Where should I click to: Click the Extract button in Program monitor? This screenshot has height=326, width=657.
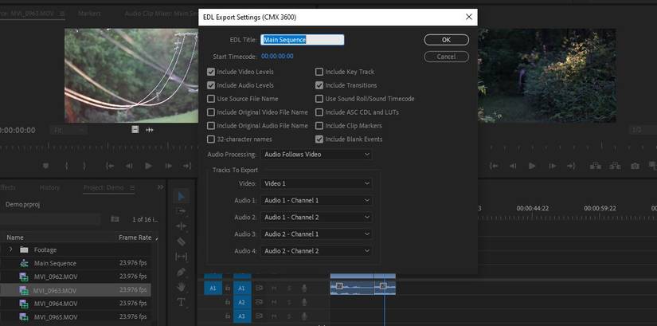(615, 166)
